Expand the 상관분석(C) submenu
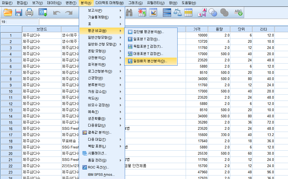 tap(102, 58)
